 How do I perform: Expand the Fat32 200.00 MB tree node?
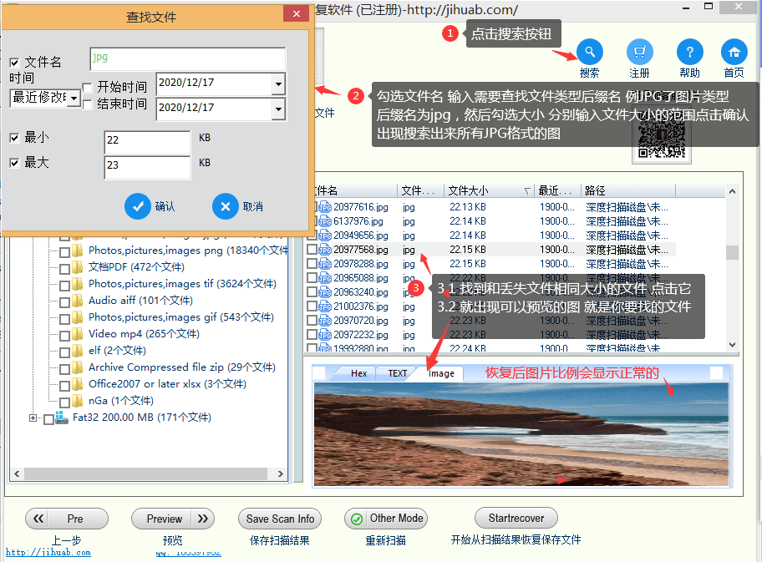[x=32, y=417]
